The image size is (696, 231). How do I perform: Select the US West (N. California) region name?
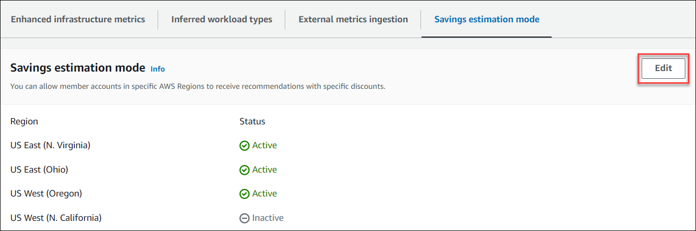56,218
